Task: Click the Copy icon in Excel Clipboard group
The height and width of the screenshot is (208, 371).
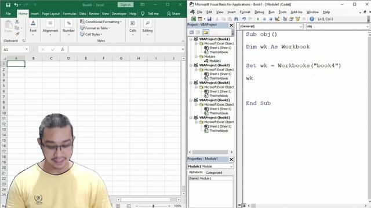Action: tap(17, 28)
